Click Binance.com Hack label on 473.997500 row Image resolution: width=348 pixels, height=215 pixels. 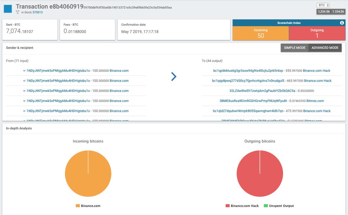tap(317, 111)
